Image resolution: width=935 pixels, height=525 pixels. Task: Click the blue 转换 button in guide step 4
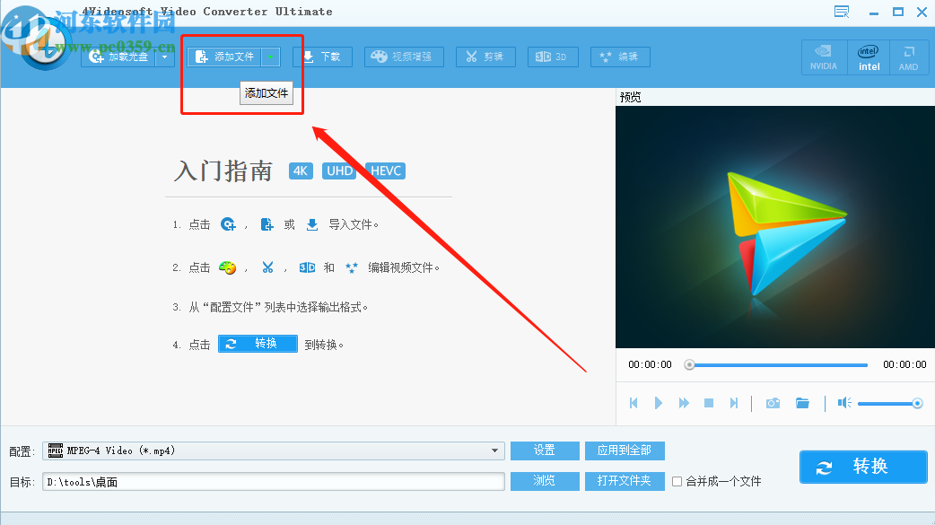click(x=258, y=344)
